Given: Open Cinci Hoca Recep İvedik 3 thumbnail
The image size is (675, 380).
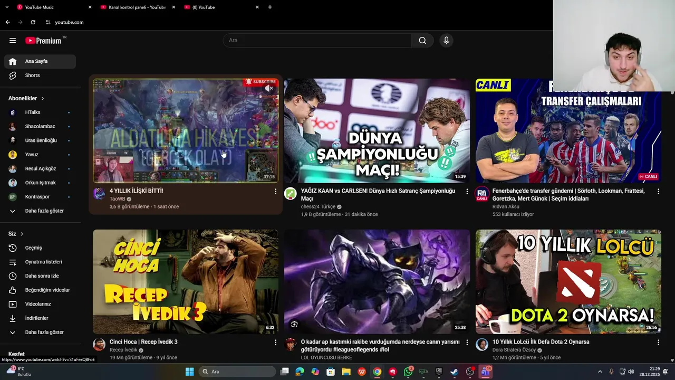Looking at the screenshot, I should 186,281.
